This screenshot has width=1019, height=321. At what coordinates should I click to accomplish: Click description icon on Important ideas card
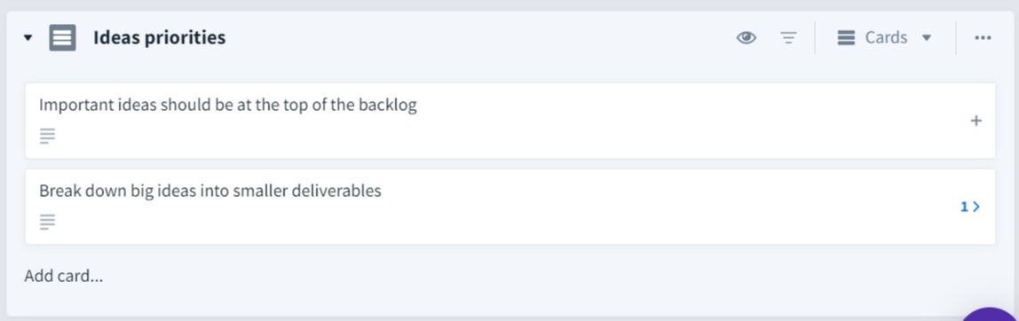point(47,136)
